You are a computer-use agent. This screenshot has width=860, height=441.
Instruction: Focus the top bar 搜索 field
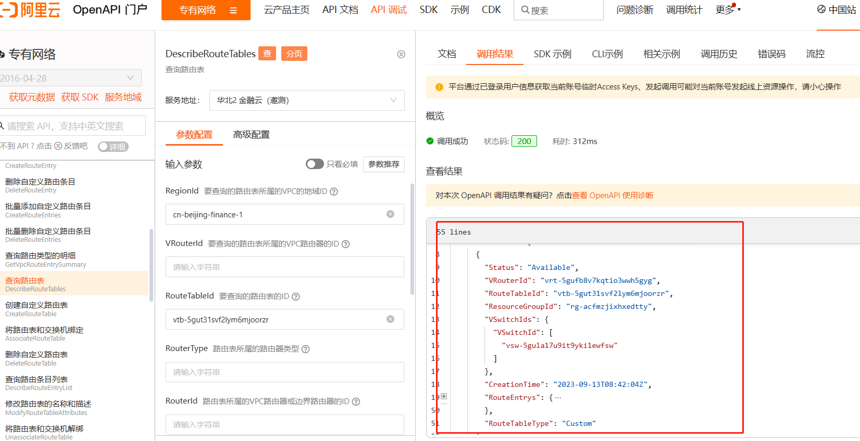tap(558, 10)
